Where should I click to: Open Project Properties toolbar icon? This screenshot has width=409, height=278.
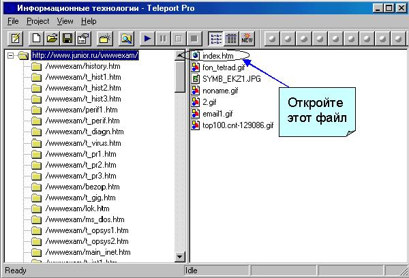[82, 38]
